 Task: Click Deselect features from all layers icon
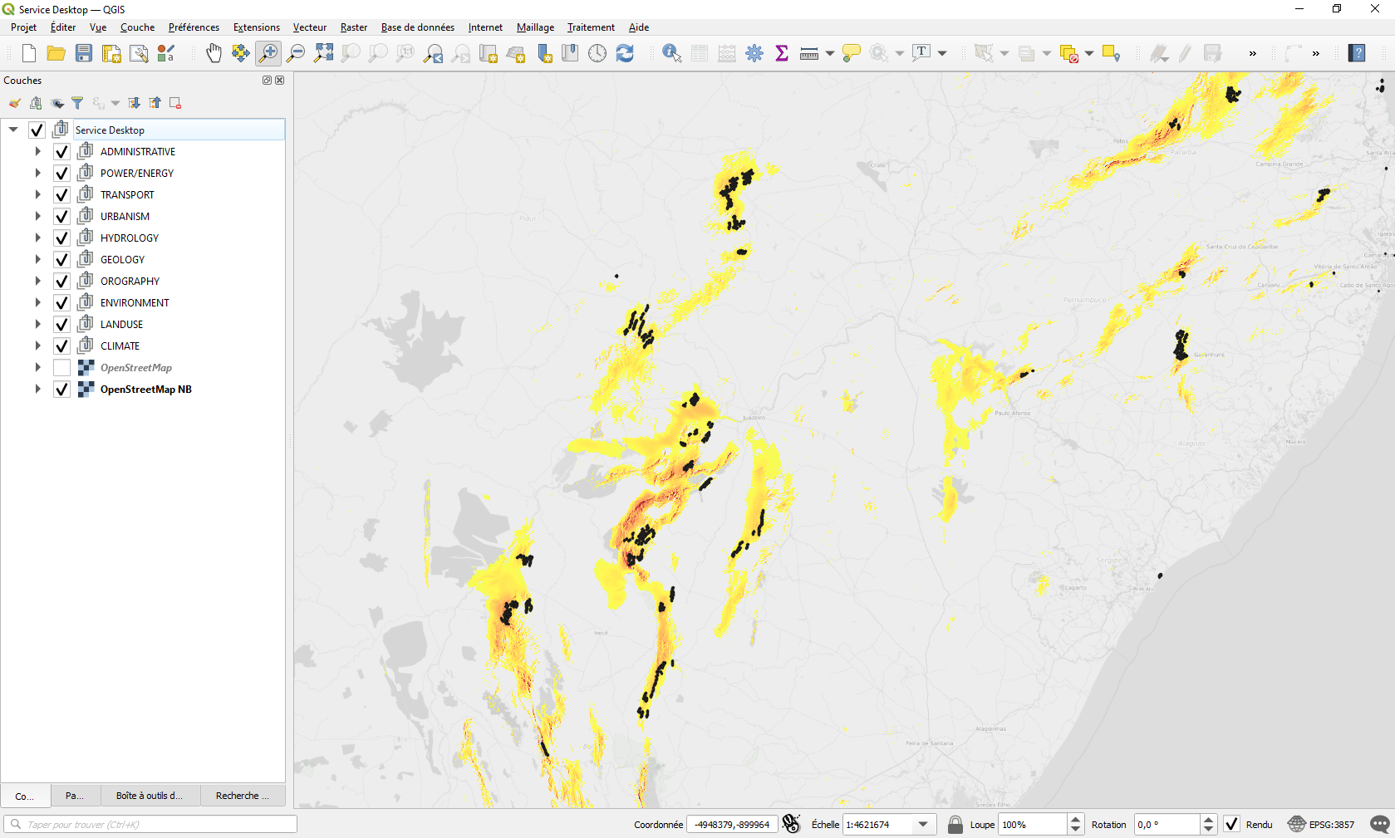point(1068,53)
